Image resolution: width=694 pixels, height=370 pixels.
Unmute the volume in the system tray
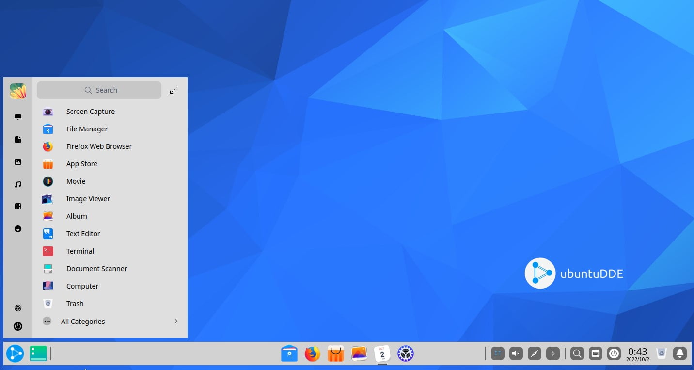click(516, 354)
